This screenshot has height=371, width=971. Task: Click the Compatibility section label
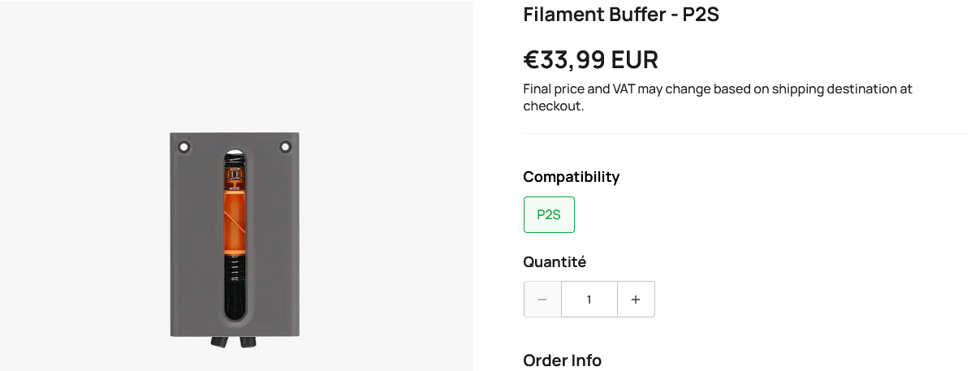click(x=571, y=176)
